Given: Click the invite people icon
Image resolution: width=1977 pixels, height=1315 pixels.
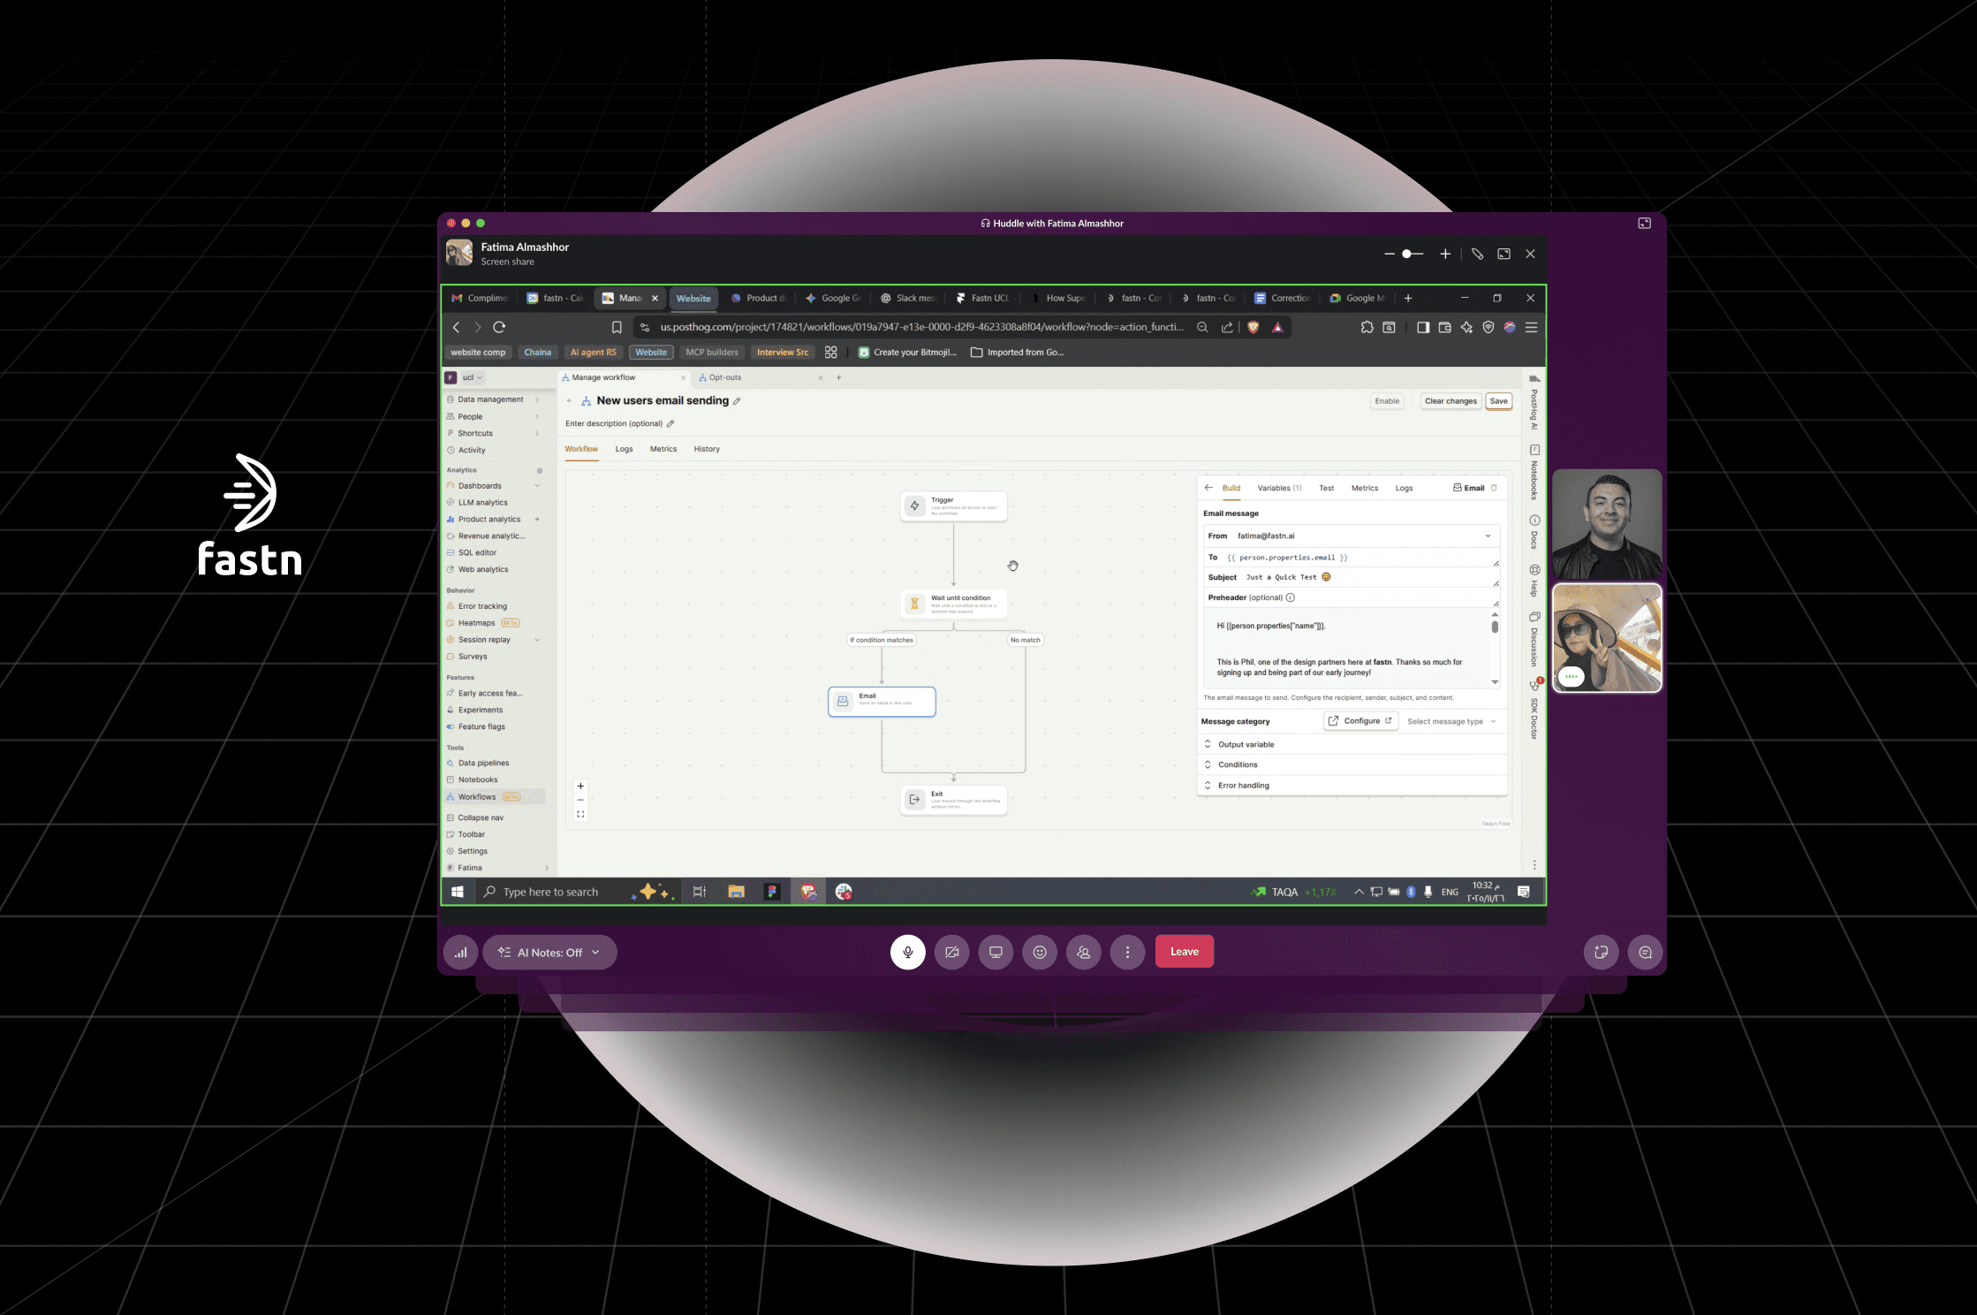Looking at the screenshot, I should tap(1084, 952).
